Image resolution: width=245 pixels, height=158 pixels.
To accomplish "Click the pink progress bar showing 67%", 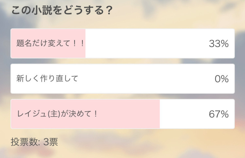I will pos(85,114).
